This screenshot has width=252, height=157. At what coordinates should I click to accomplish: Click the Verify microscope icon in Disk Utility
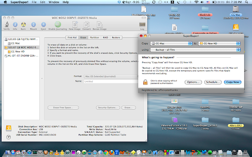click(7, 24)
